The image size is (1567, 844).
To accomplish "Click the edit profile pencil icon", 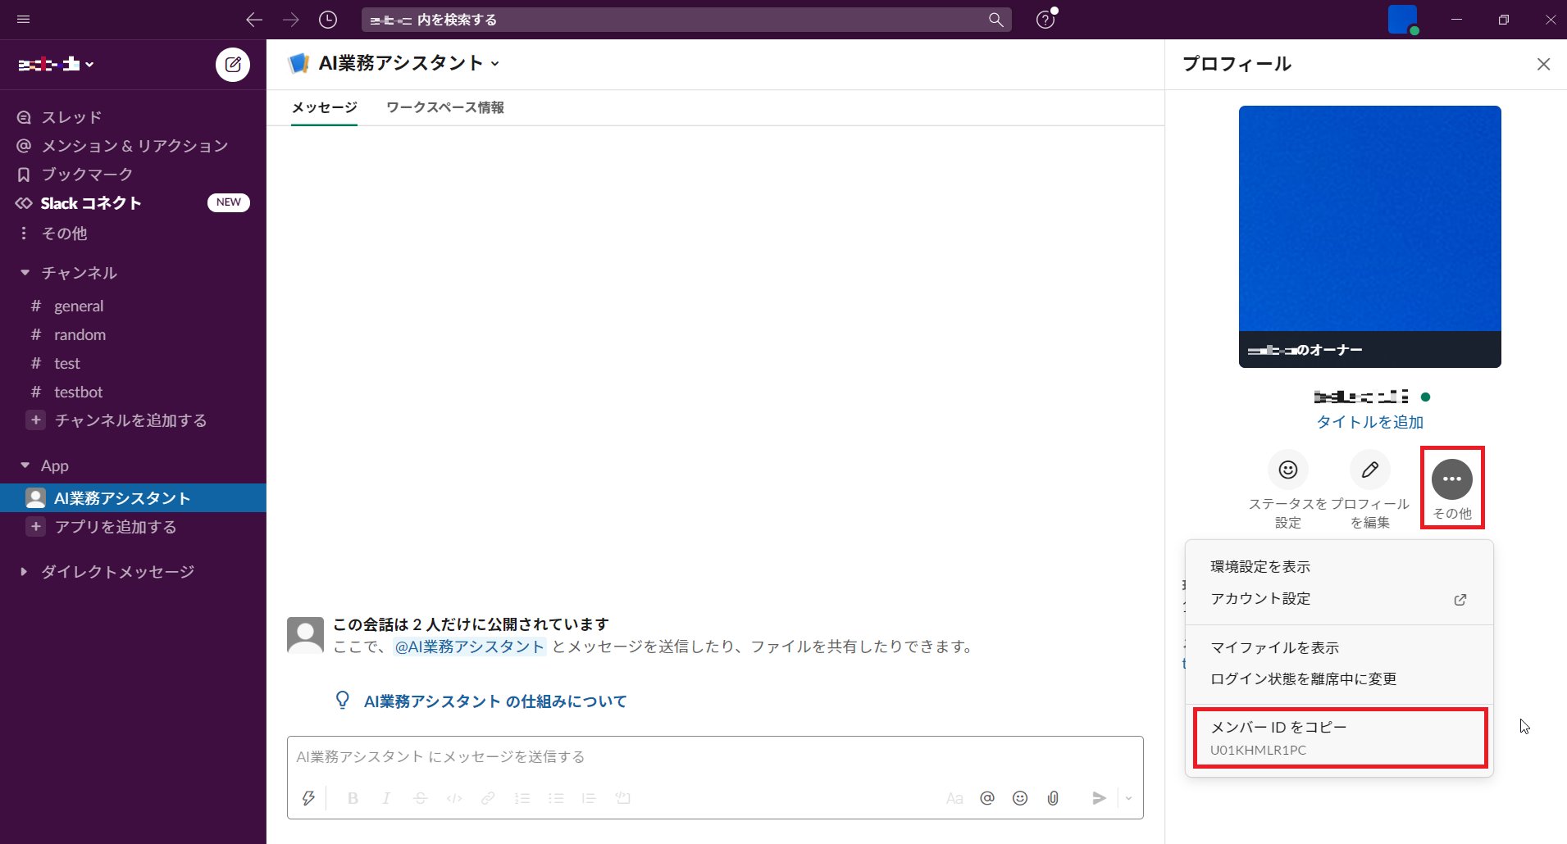I will pos(1369,470).
